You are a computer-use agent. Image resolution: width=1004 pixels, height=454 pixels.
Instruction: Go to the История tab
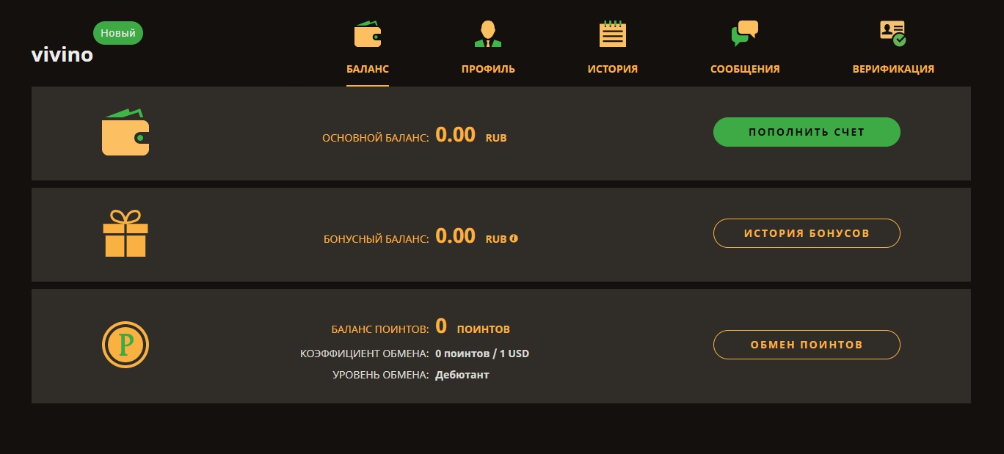[613, 69]
